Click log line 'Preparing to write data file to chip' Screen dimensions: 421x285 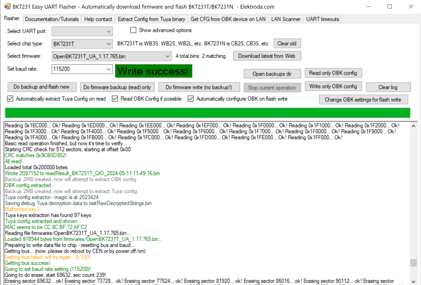[70, 245]
